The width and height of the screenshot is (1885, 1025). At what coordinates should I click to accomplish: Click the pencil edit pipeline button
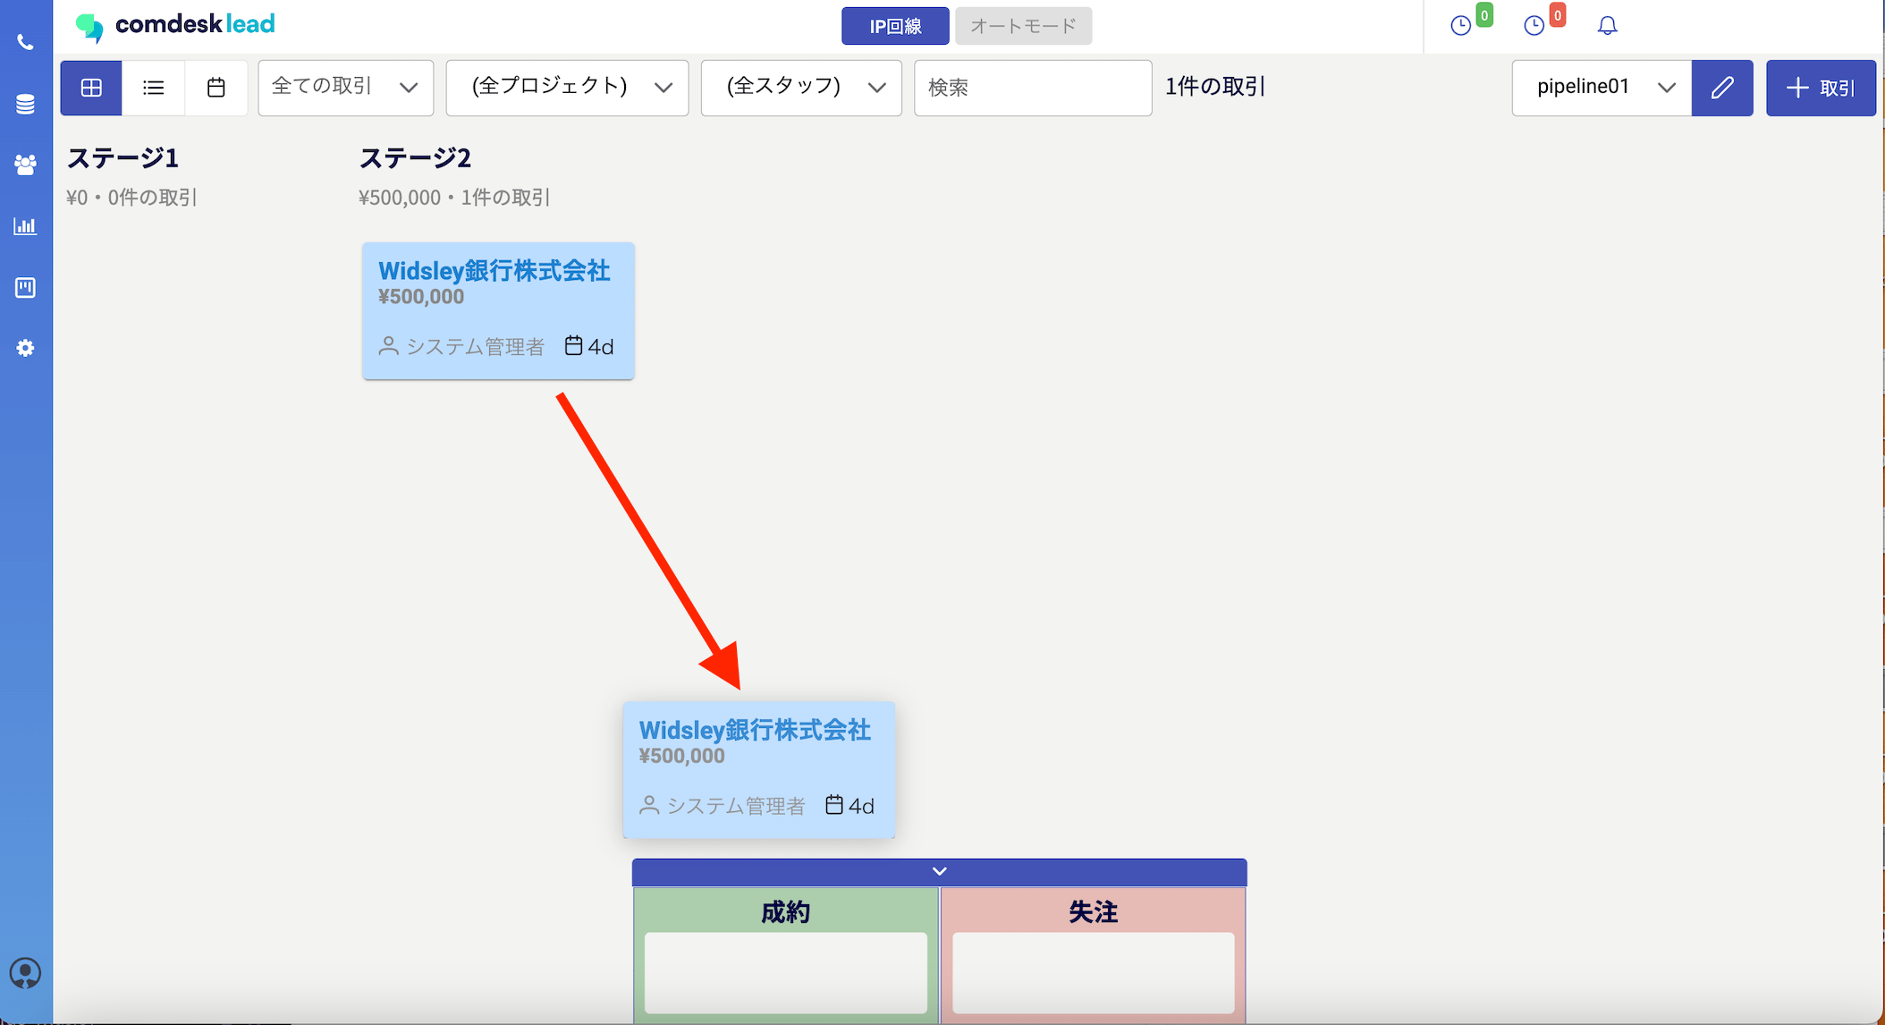[1722, 88]
